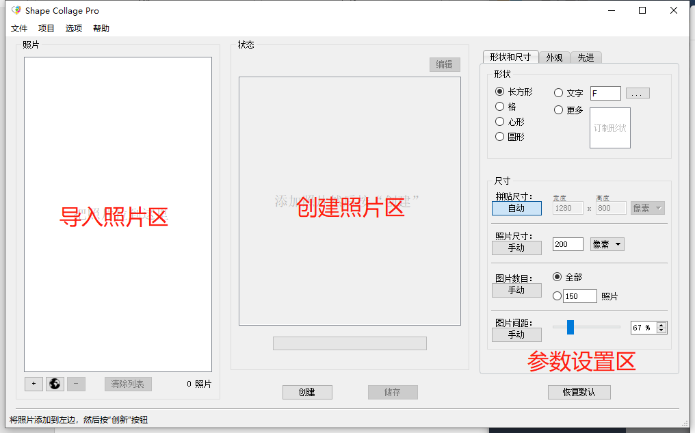Toggle photo count 手动 button
Screen dimensions: 695x433
pos(517,290)
